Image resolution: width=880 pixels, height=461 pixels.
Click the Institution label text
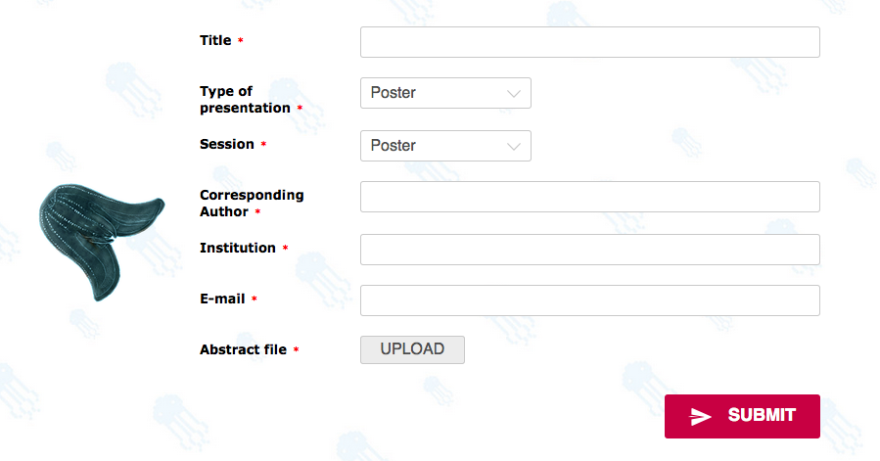click(238, 249)
